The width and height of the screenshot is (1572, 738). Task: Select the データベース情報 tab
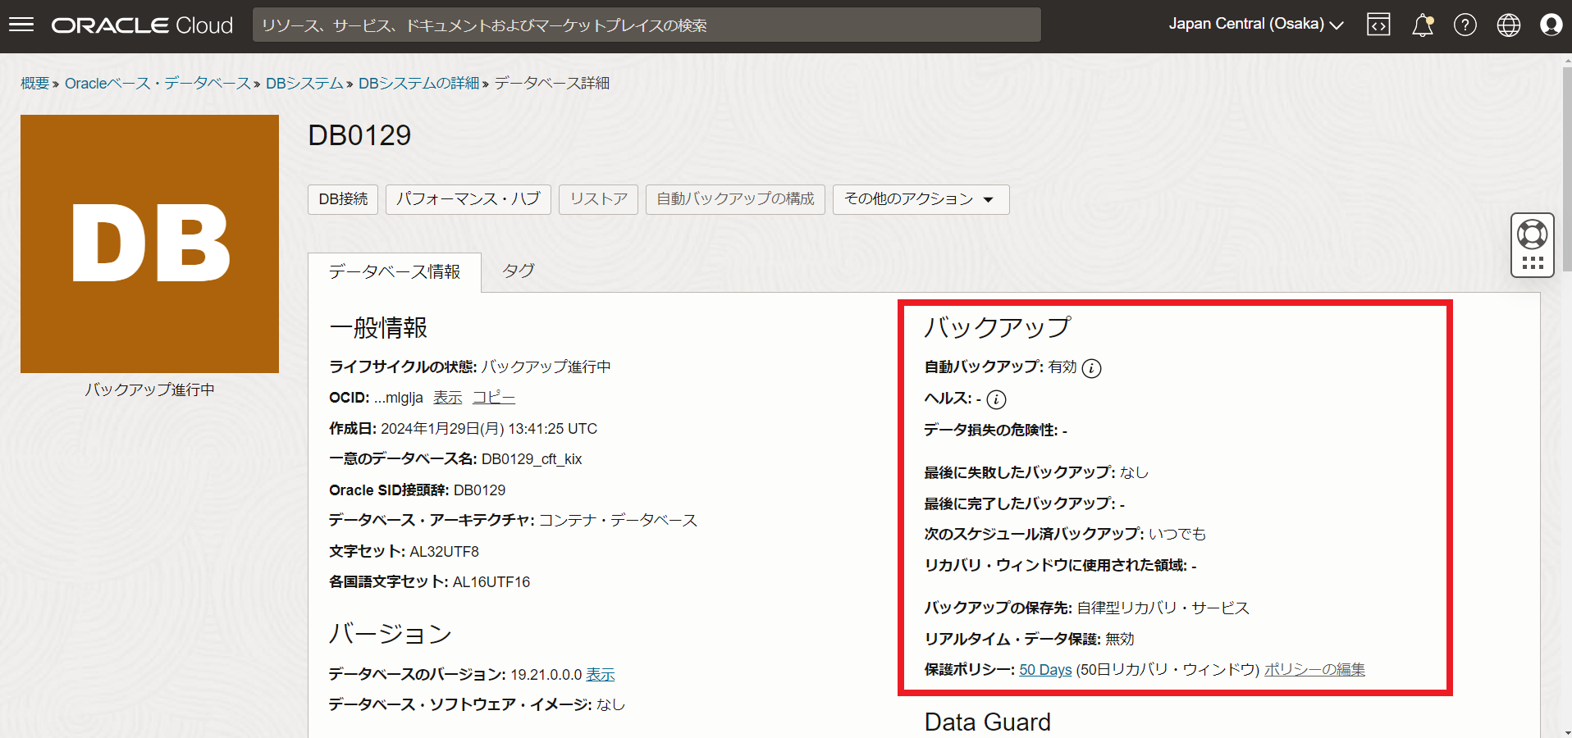(394, 272)
